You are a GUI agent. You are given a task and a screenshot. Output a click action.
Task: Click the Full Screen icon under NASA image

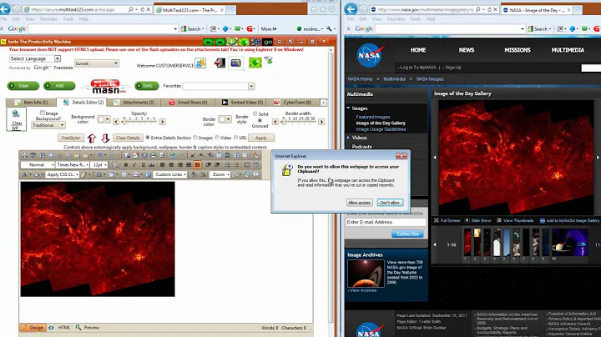tap(437, 220)
